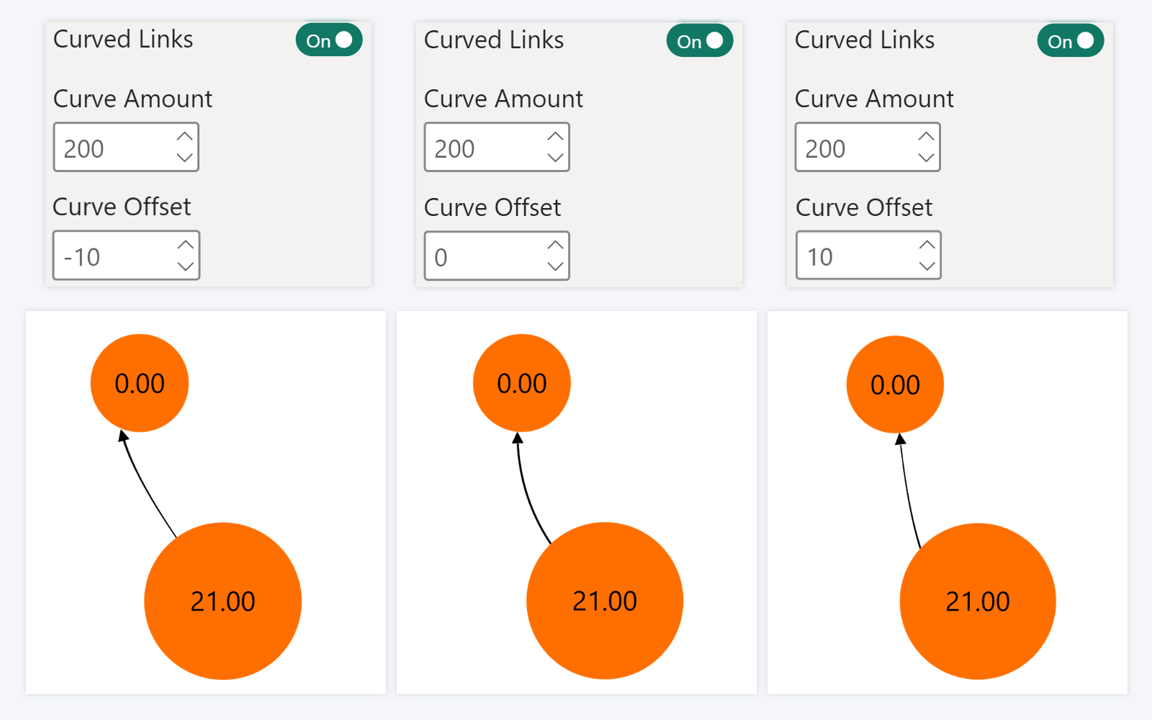Increment the first Curve Amount value
This screenshot has width=1152, height=720.
click(x=186, y=137)
